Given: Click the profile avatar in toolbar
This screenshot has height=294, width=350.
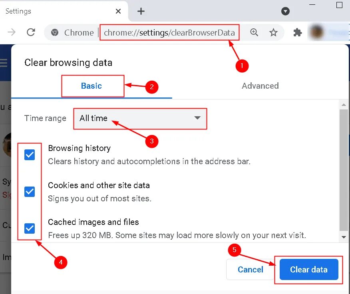Looking at the screenshot, I should point(316,32).
